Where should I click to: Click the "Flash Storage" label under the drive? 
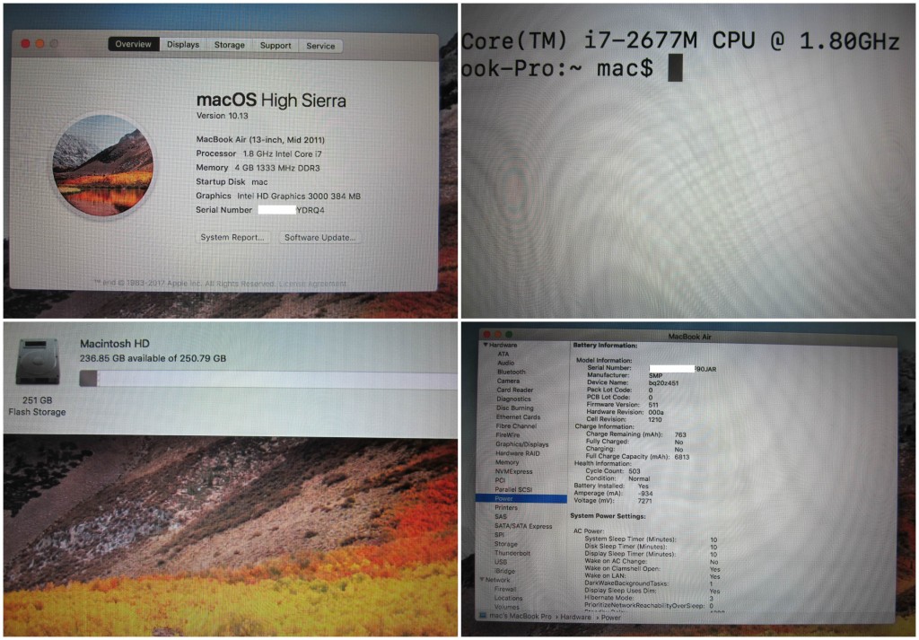click(37, 412)
